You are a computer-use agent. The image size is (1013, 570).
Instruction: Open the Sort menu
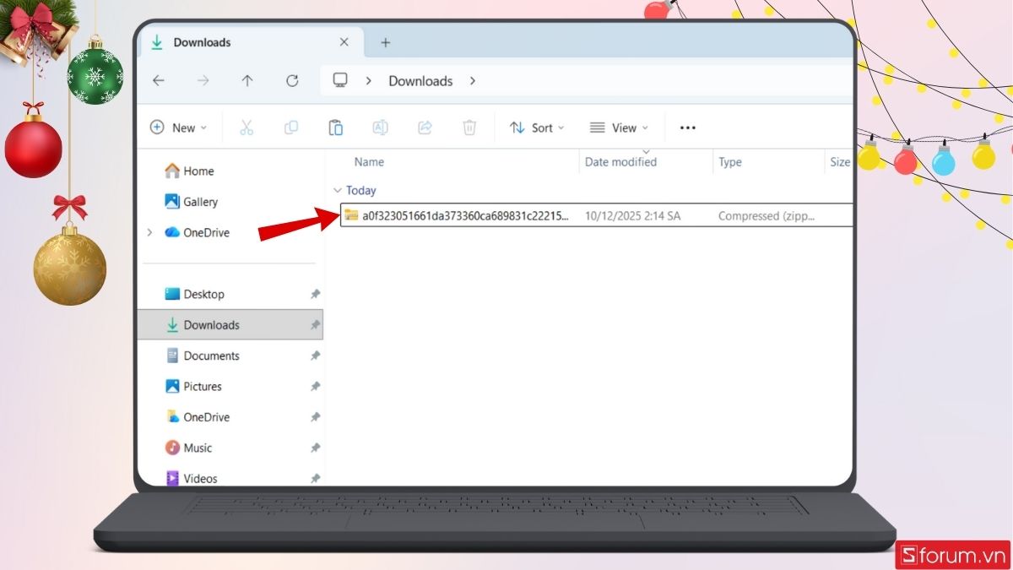[x=537, y=127]
